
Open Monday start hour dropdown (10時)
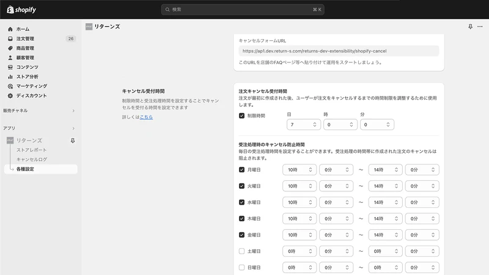click(300, 170)
